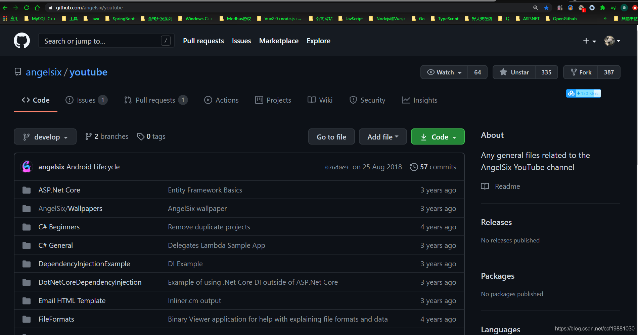The height and width of the screenshot is (335, 638).
Task: Open the AngelSix/Wallpapers folder
Action: click(71, 209)
